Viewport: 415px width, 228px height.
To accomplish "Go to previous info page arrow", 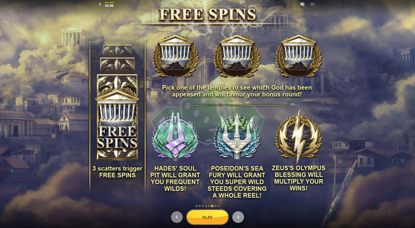I will pos(177,217).
